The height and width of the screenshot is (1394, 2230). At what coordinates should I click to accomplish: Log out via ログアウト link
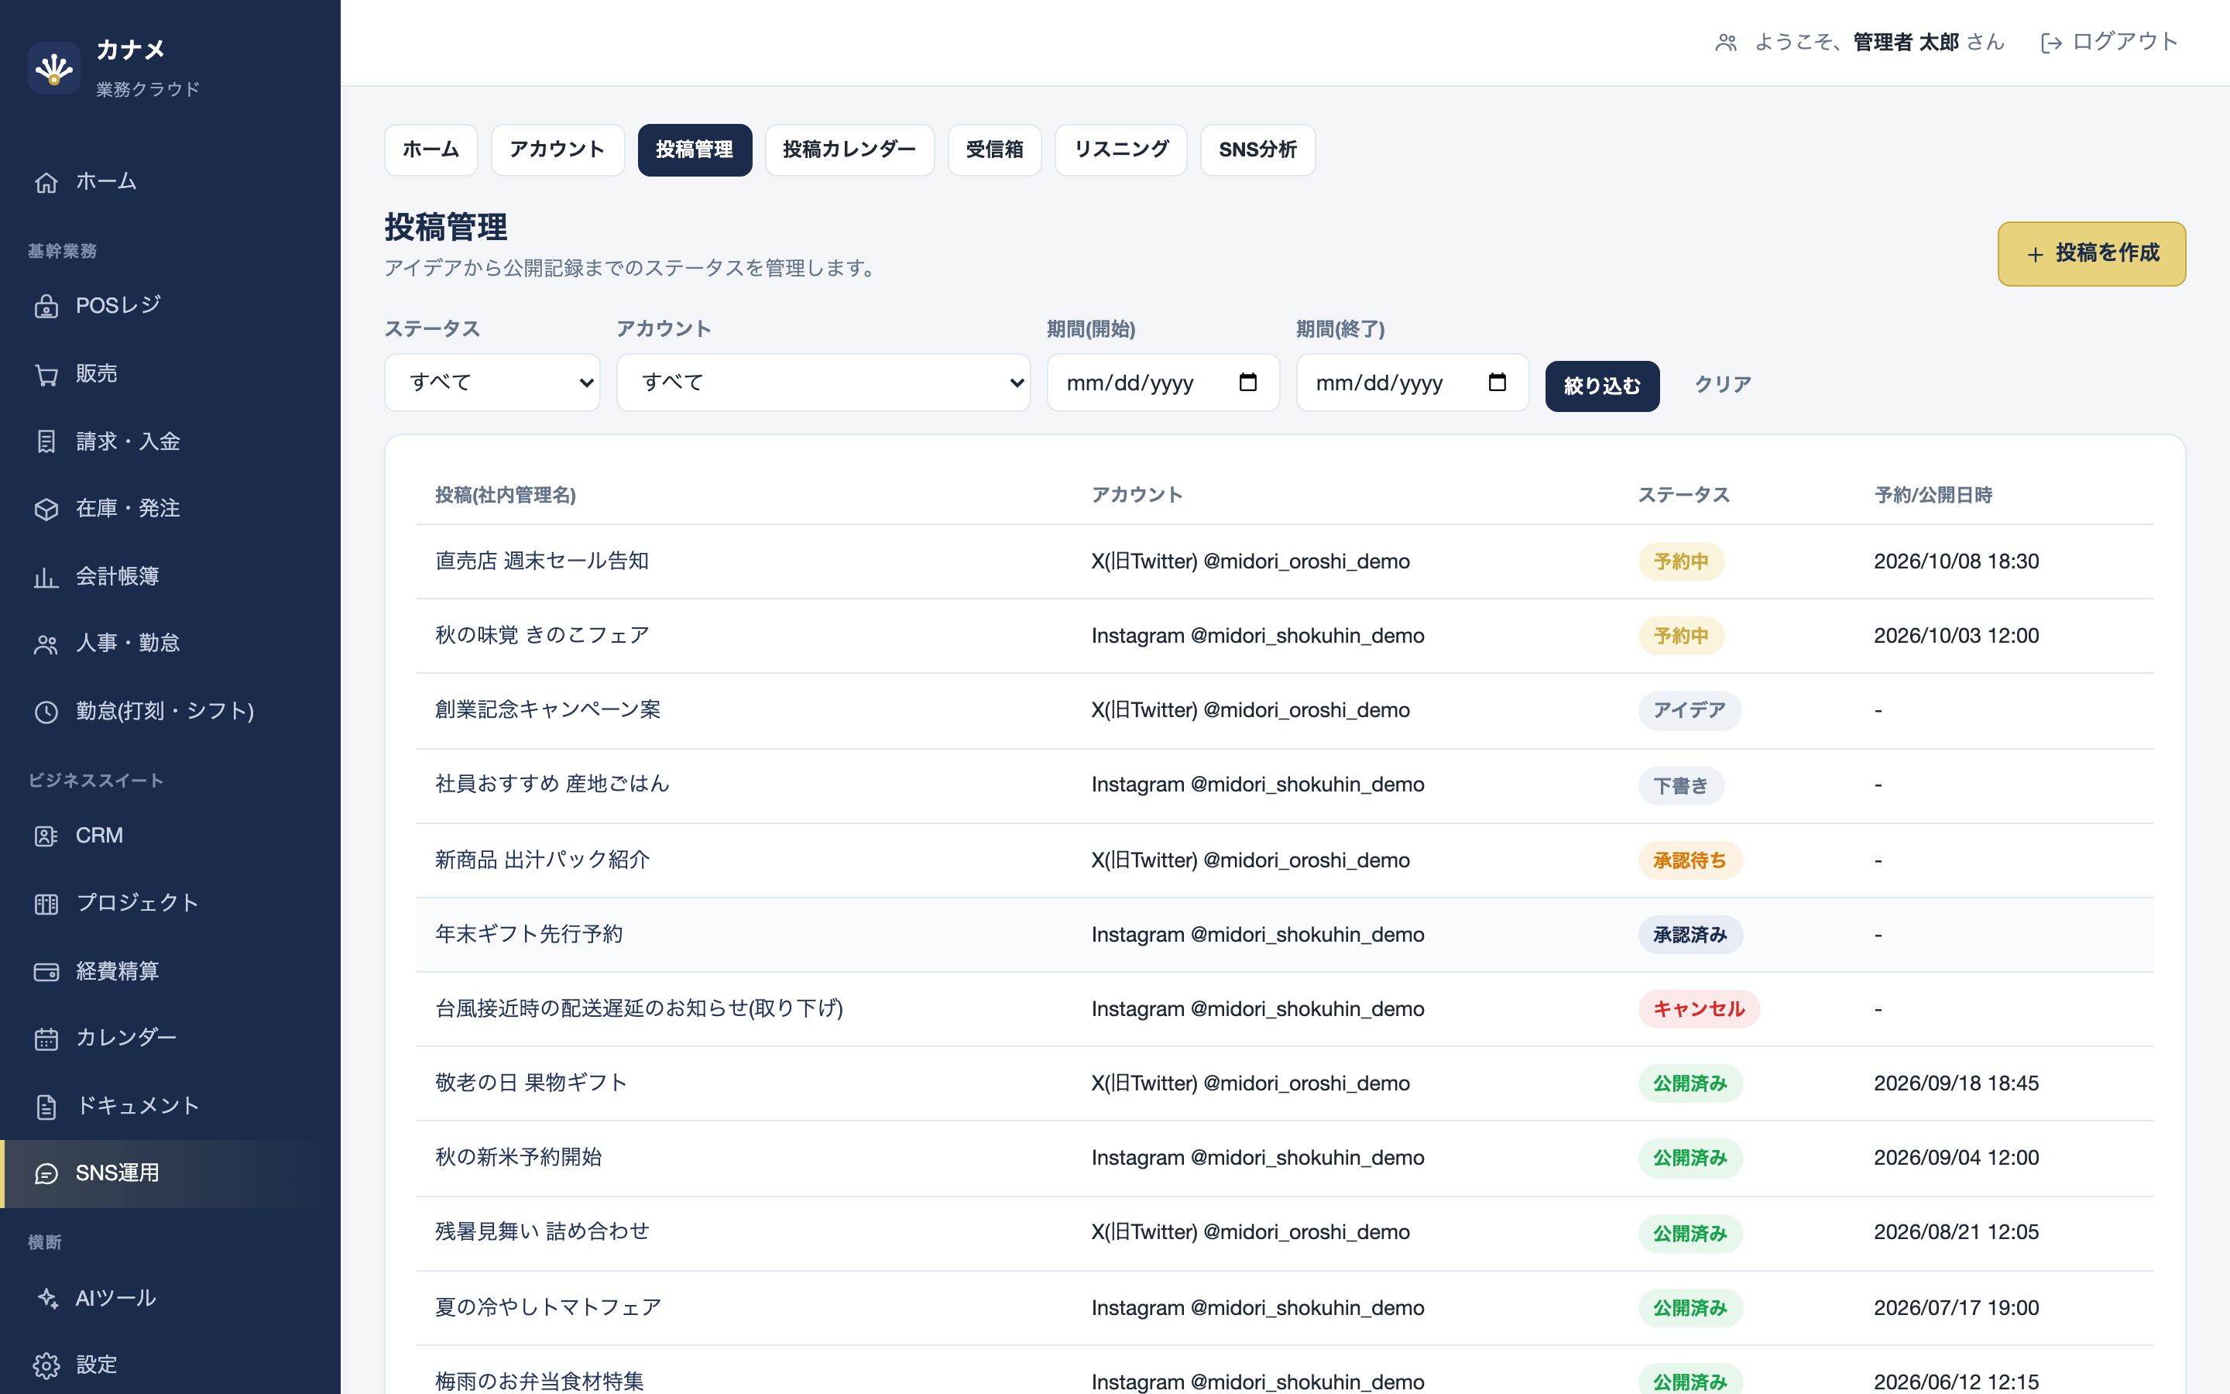(x=2108, y=43)
